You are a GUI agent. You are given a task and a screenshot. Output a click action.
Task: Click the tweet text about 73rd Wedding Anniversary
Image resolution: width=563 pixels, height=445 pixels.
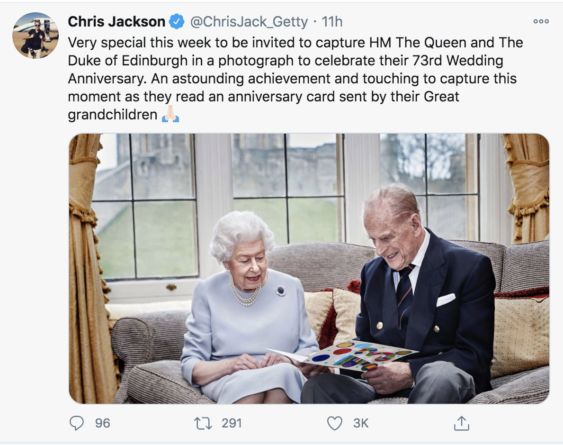click(x=285, y=61)
